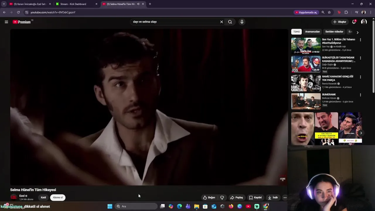Select the Selma Hünel'in Tüm Hikayesi tab

point(120,4)
